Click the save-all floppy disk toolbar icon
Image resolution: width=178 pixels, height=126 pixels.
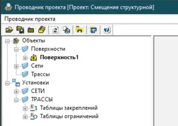point(20,29)
